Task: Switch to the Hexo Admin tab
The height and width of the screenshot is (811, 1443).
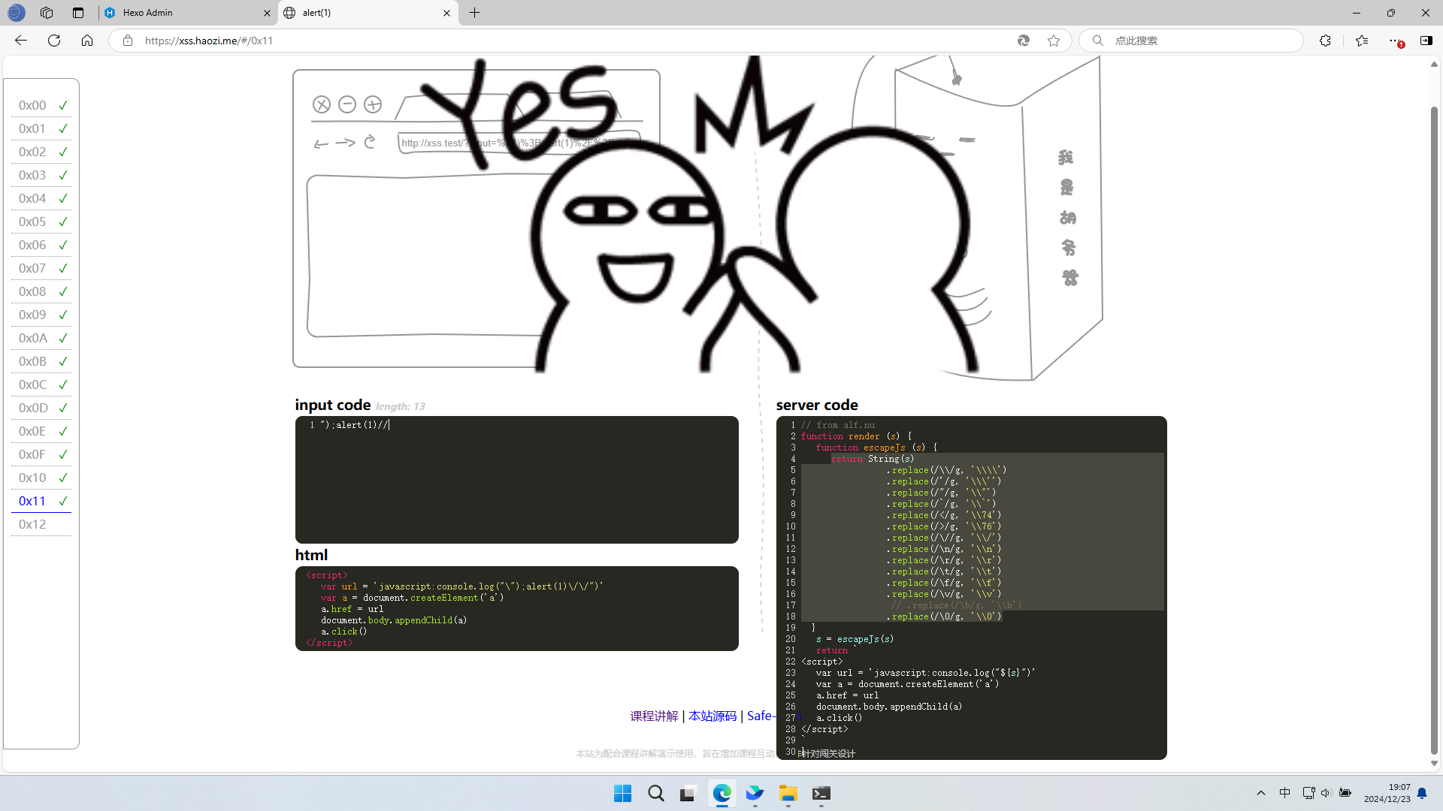Action: point(188,13)
